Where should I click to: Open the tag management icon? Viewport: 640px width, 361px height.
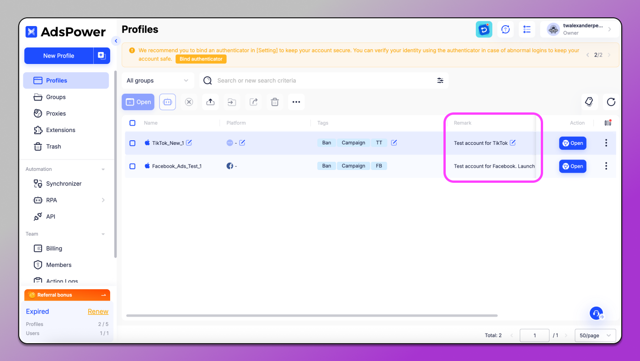click(x=589, y=102)
